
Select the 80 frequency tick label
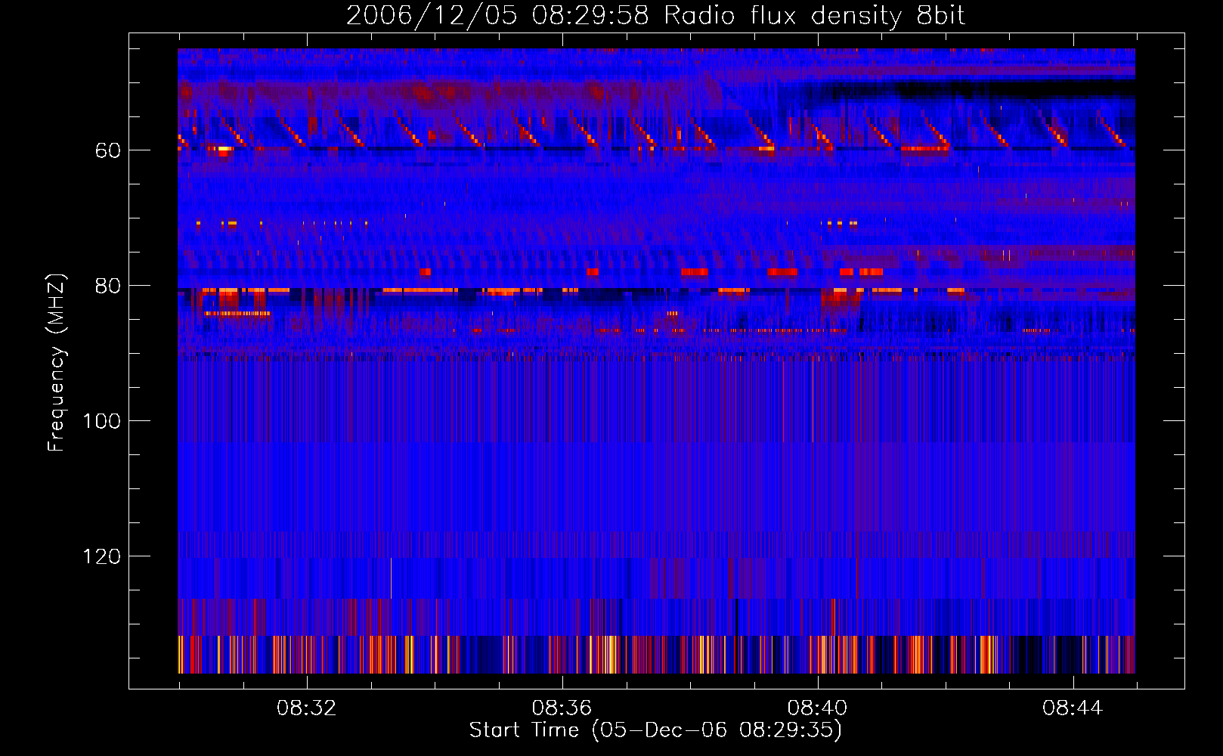[108, 286]
